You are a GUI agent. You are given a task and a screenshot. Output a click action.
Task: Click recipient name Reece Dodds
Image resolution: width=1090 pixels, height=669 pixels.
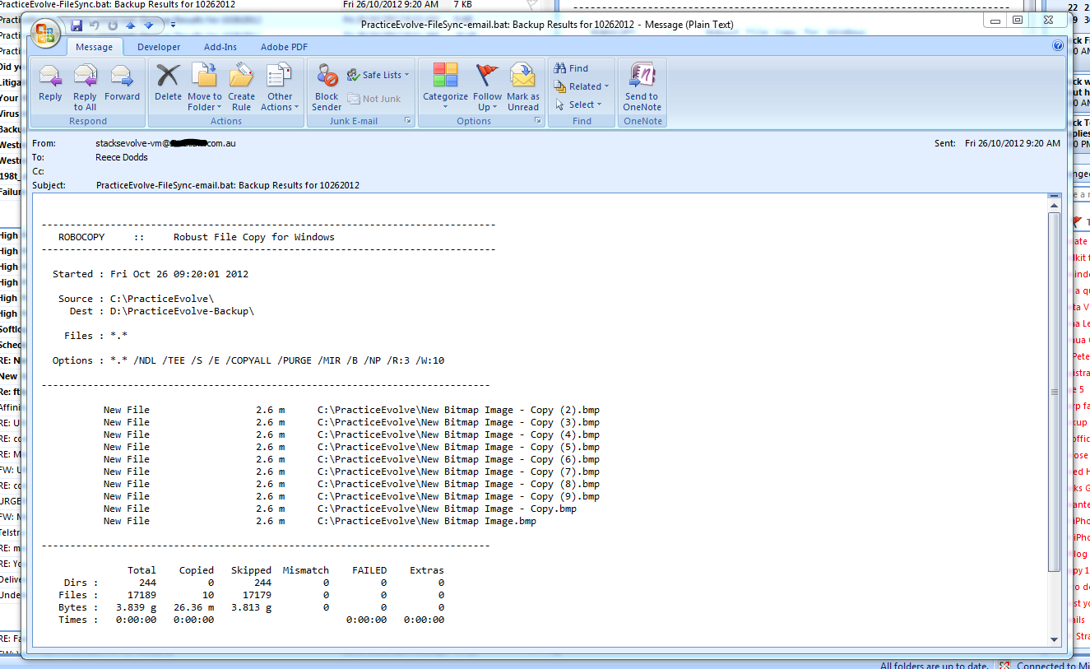coord(122,157)
